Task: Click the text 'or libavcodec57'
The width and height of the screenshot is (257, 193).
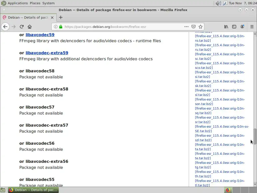Action: 37,107
